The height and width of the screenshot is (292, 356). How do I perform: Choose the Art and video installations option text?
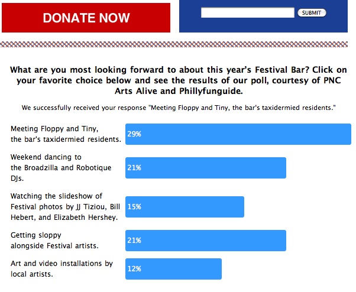coord(62,268)
